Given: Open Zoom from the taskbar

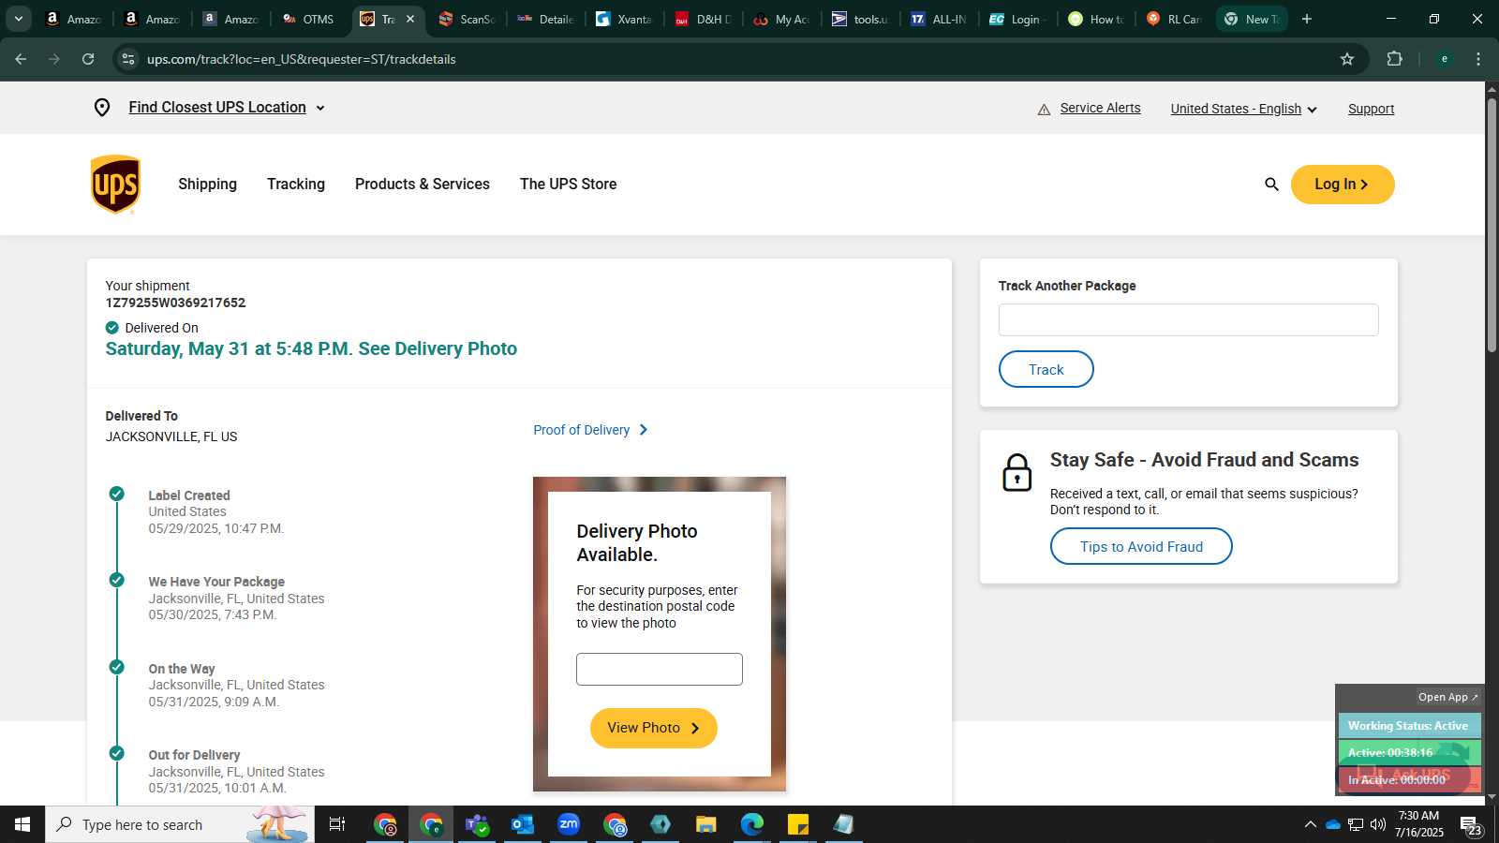Looking at the screenshot, I should (568, 824).
